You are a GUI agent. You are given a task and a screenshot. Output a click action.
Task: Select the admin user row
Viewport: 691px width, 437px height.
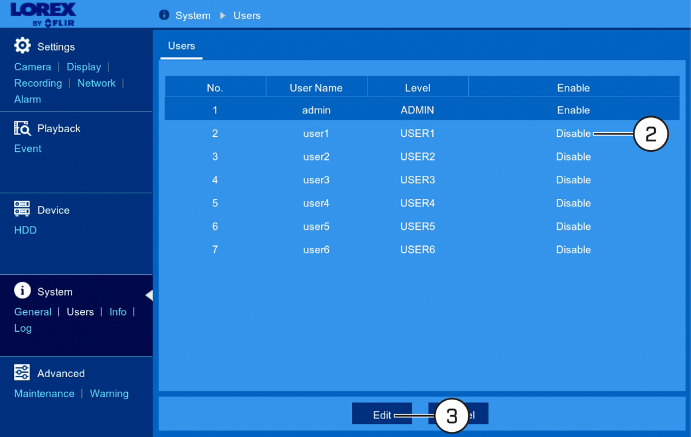(x=422, y=109)
